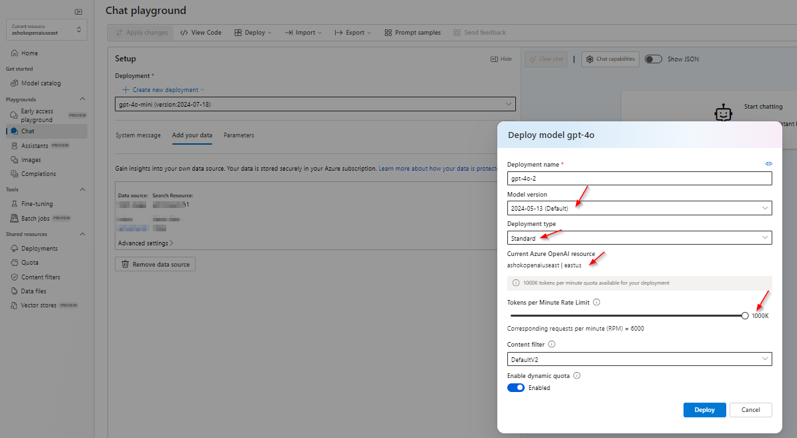Open the Content filter DefaultV2 dropdown
This screenshot has height=438, width=797.
(x=639, y=359)
